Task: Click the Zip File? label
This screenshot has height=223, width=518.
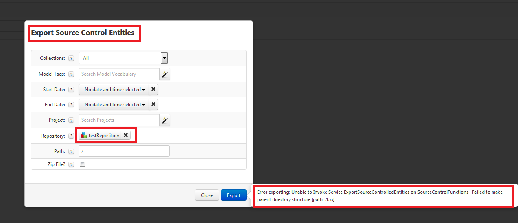Action: pyautogui.click(x=56, y=164)
